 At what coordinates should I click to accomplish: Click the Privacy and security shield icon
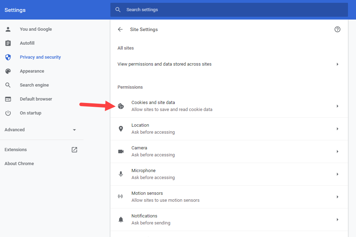[8, 57]
